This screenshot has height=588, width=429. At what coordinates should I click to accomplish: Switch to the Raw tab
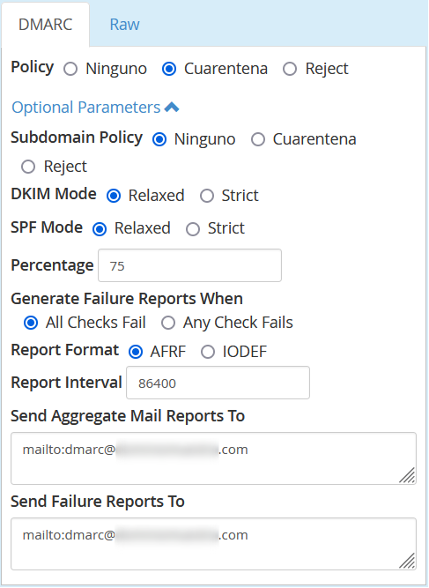[124, 25]
